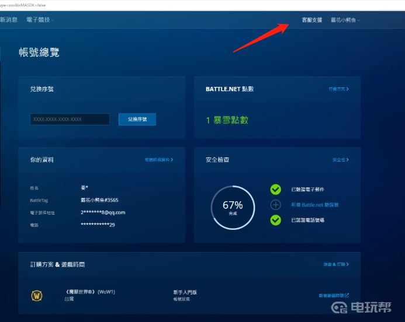Open the 新消息 news menu item

[9, 20]
